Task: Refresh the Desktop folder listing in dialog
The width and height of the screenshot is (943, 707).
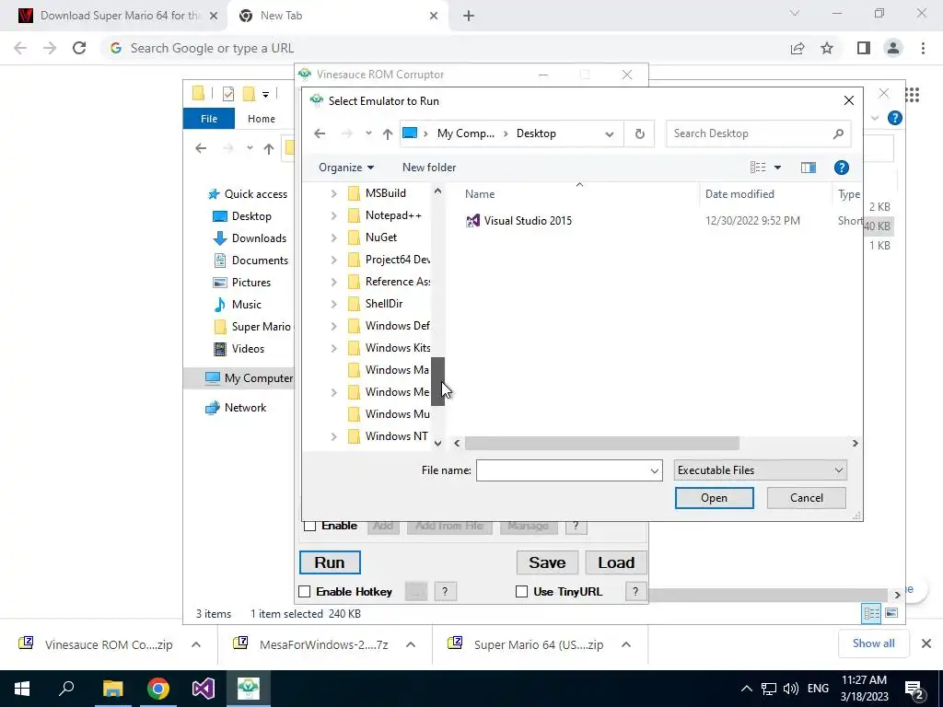Action: pos(640,133)
